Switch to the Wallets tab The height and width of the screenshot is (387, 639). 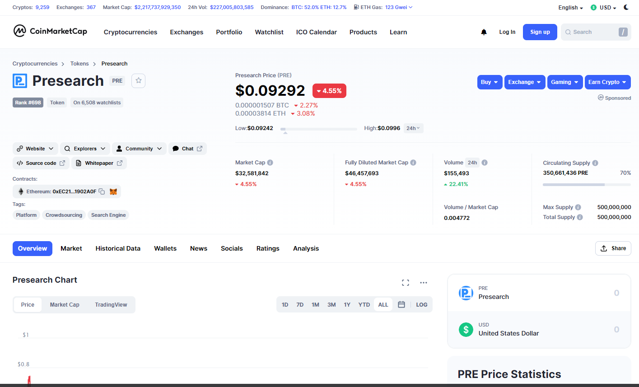[x=165, y=248]
